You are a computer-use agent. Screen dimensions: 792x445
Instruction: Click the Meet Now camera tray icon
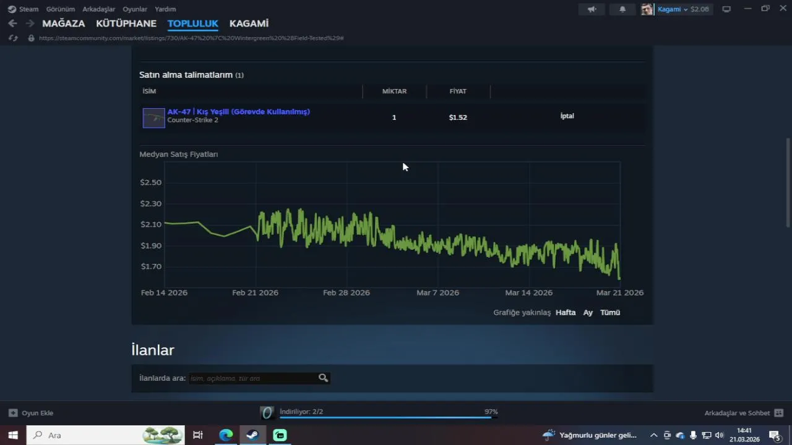[x=667, y=435]
